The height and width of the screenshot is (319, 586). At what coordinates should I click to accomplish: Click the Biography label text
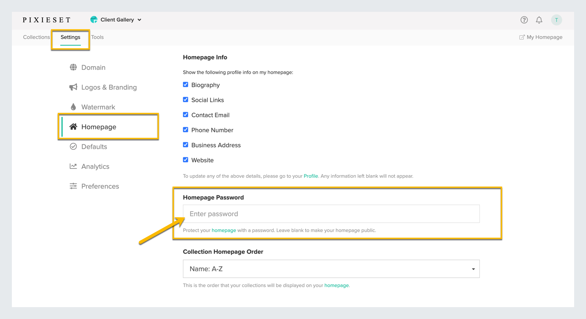205,85
